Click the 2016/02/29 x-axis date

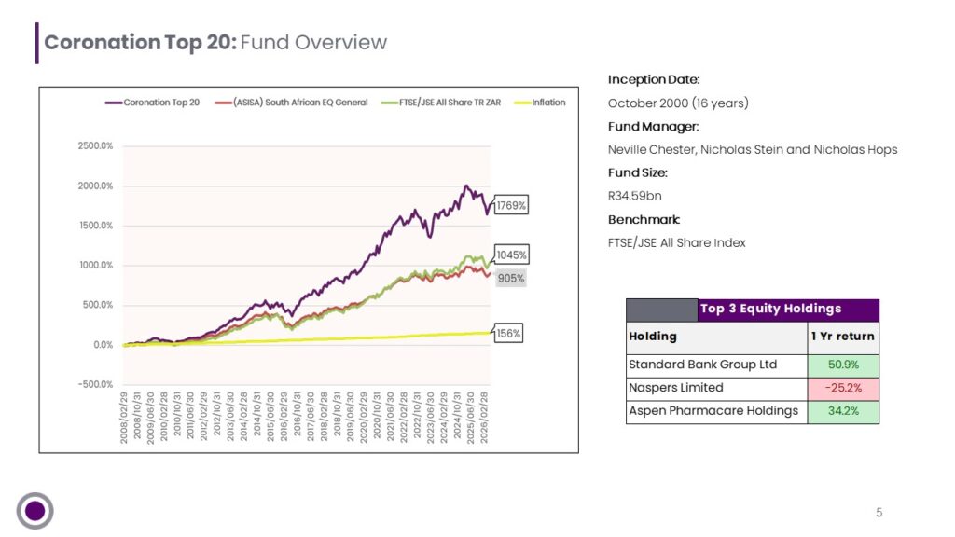(284, 418)
